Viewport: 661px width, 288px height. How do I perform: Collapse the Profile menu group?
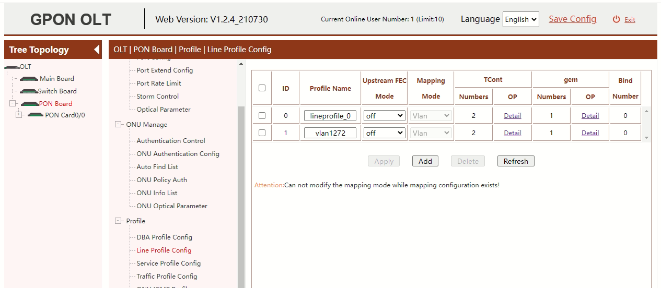click(x=119, y=221)
